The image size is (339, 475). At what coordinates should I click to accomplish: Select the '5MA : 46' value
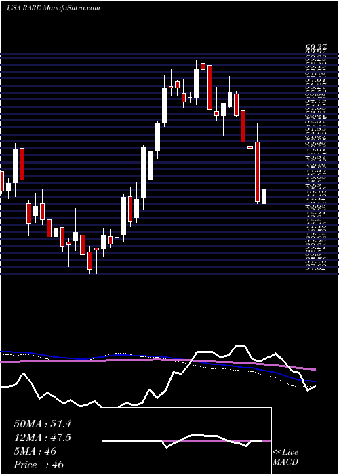click(x=35, y=451)
